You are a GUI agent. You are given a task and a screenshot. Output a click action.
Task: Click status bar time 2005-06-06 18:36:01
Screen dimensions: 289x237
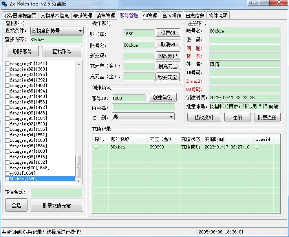(221, 232)
